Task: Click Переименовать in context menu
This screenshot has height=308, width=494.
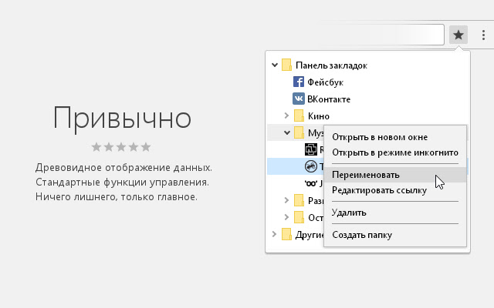Action: point(366,175)
